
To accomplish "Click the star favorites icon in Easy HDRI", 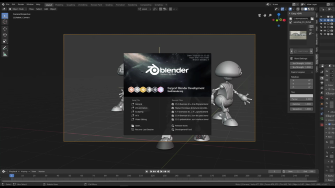I will point(291,19).
